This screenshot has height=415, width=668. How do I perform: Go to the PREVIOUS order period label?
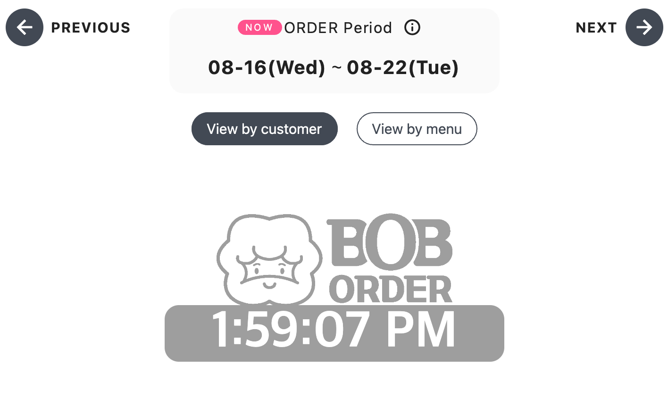(91, 28)
